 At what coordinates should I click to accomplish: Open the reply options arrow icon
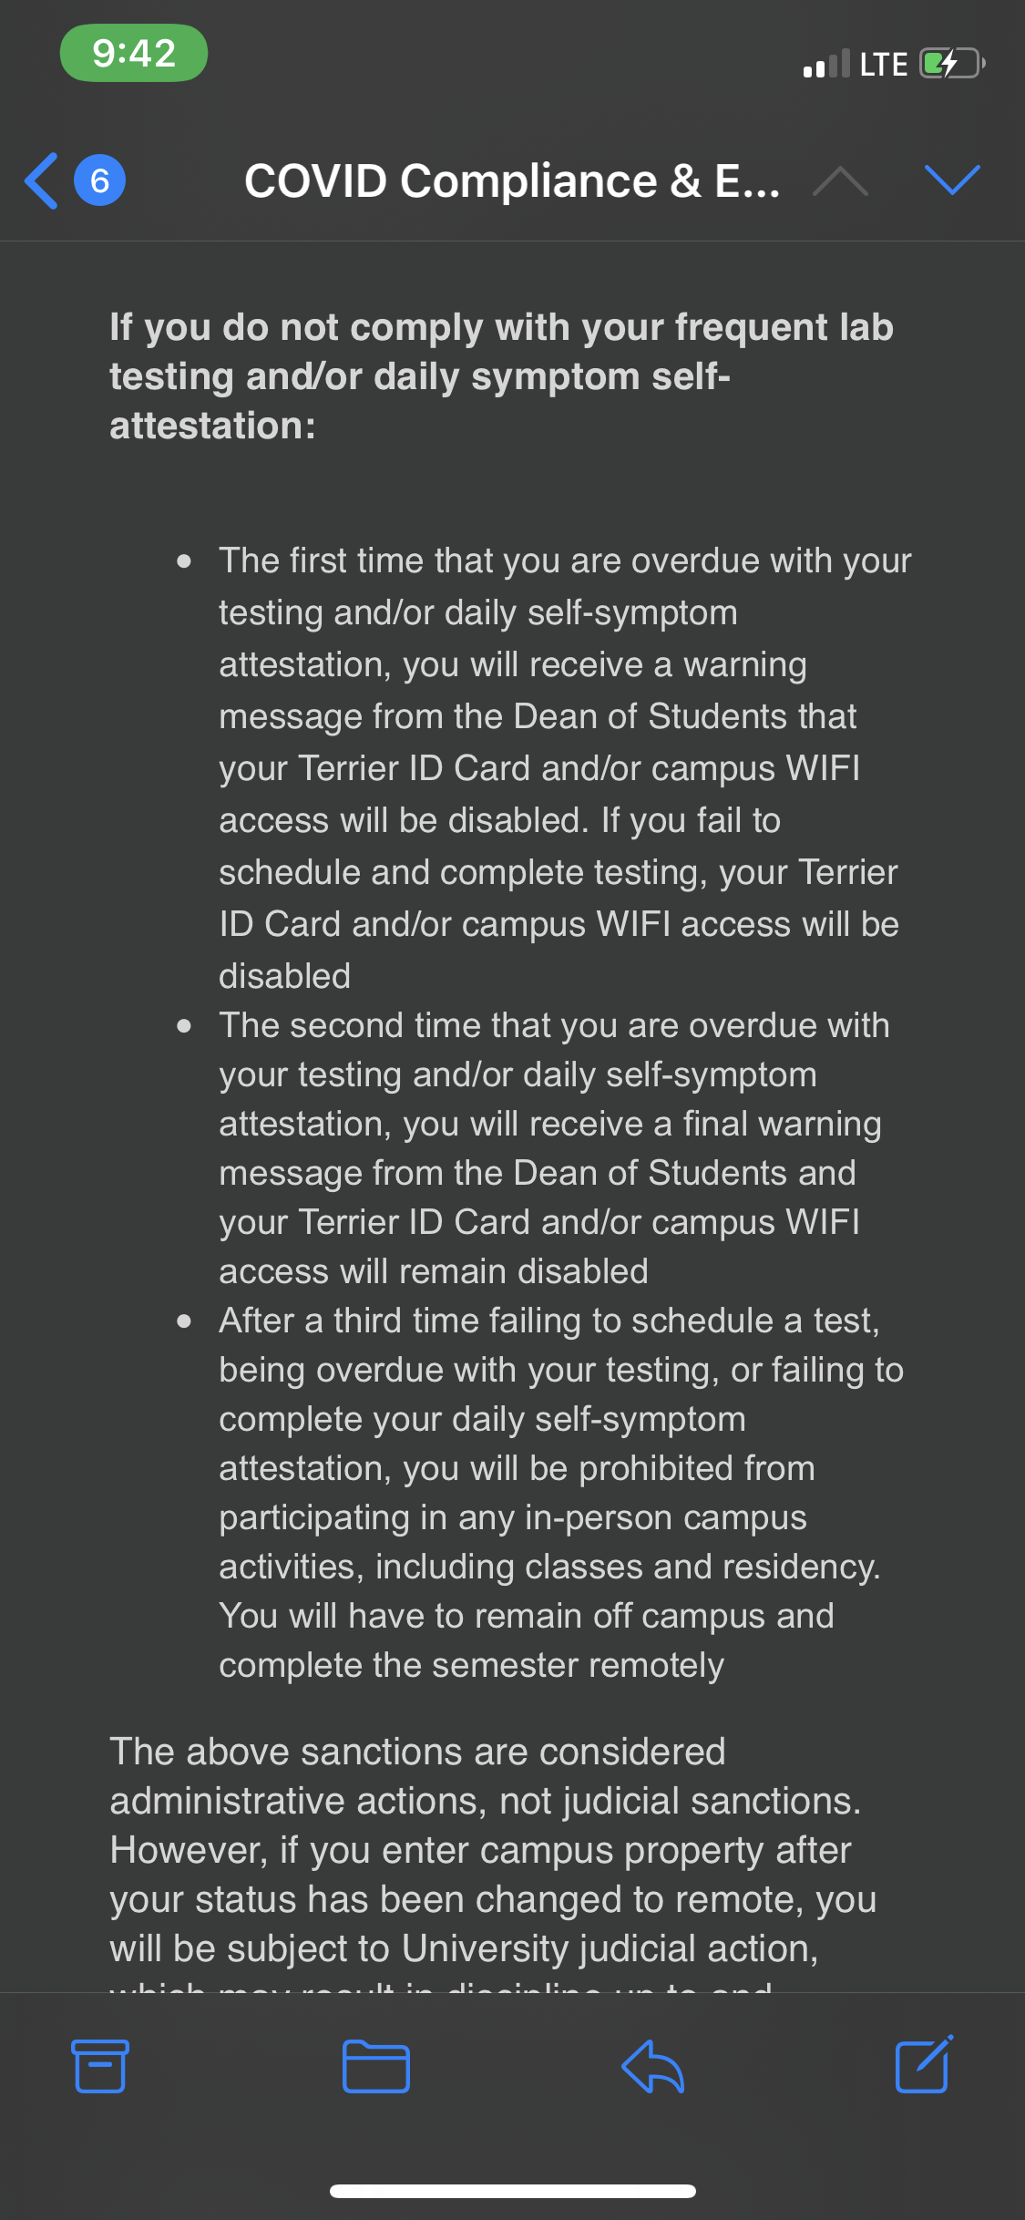652,2065
